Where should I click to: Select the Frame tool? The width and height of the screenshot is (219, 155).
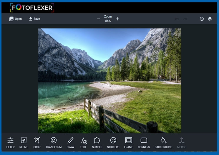tap(129, 143)
